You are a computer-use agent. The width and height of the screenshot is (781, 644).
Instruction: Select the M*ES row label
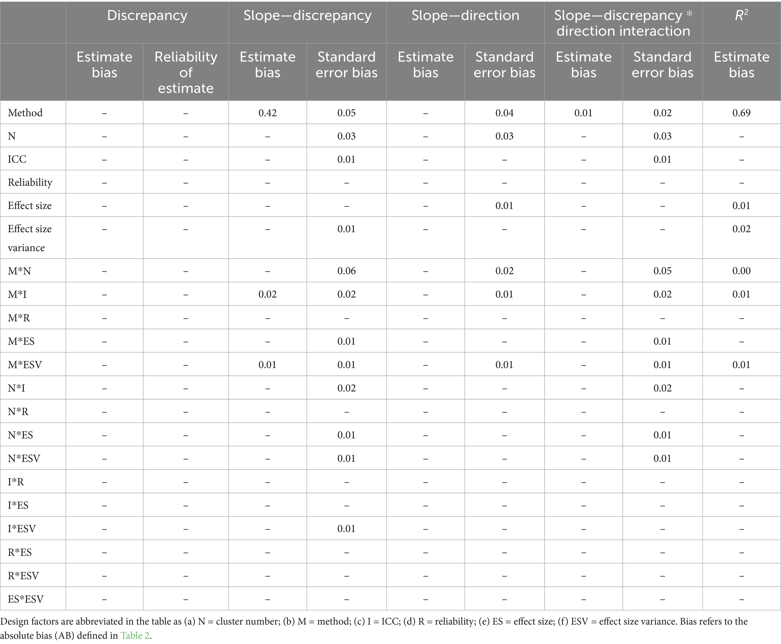click(x=21, y=341)
